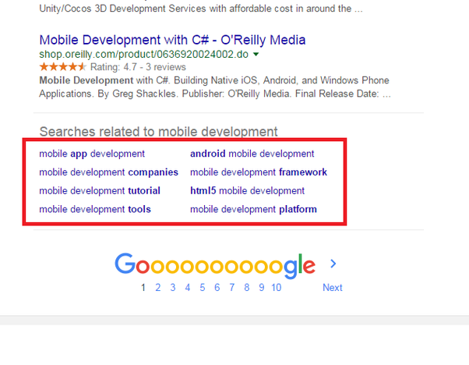
Task: Go to results page 7
Action: [232, 288]
